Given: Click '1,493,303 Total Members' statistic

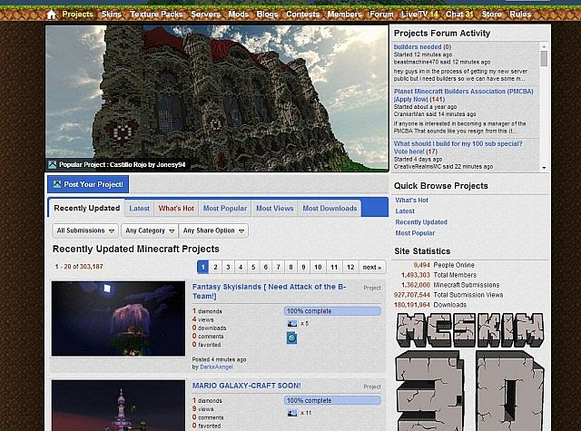Looking at the screenshot, I should [438, 275].
